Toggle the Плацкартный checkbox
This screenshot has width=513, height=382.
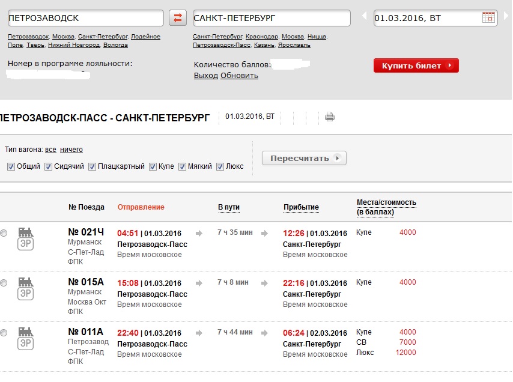[93, 166]
